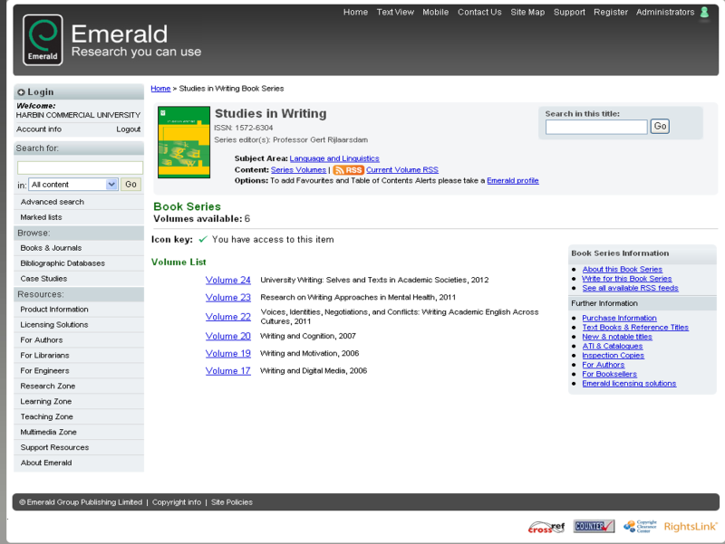This screenshot has height=544, width=725.
Task: Open Product Information in Resources
Action: tap(54, 310)
